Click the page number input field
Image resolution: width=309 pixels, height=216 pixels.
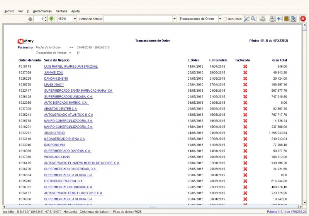[x=39, y=19]
